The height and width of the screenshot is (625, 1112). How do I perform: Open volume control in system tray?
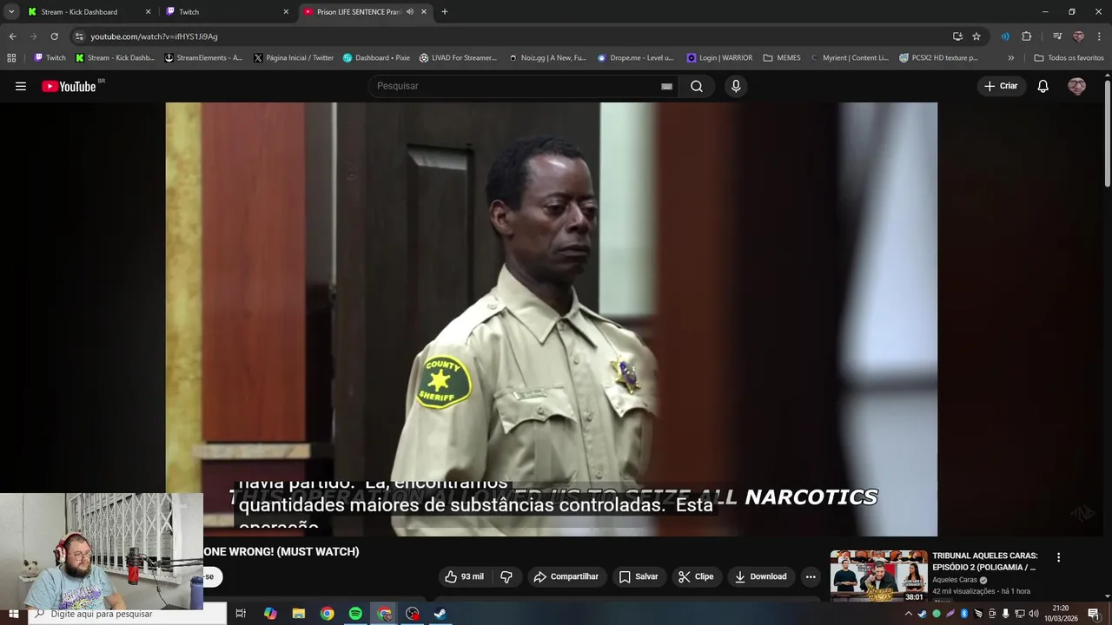pos(1034,614)
